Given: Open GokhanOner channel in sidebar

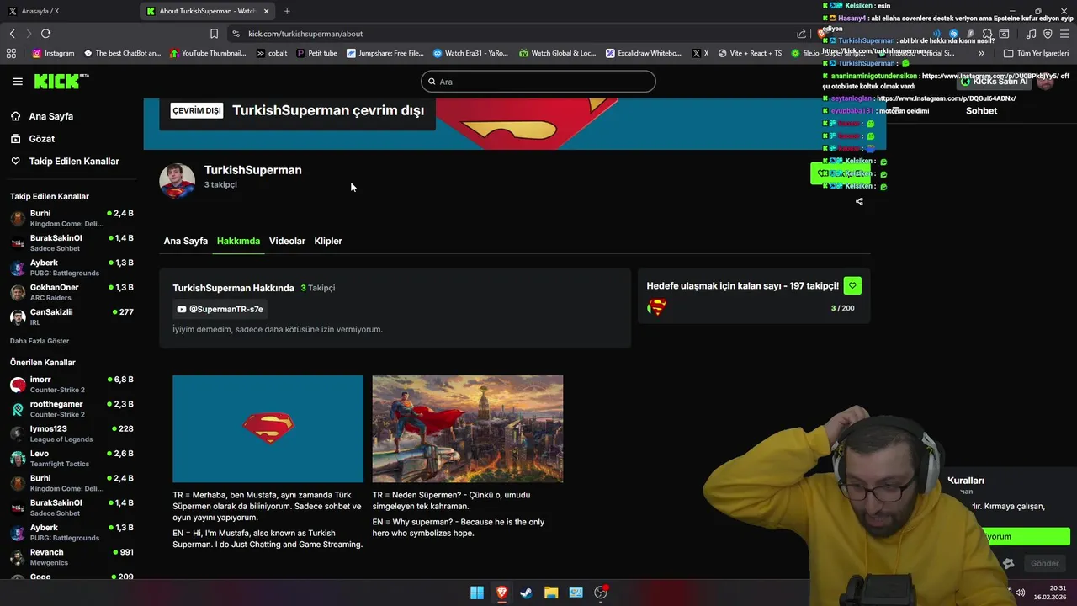Looking at the screenshot, I should (72, 292).
